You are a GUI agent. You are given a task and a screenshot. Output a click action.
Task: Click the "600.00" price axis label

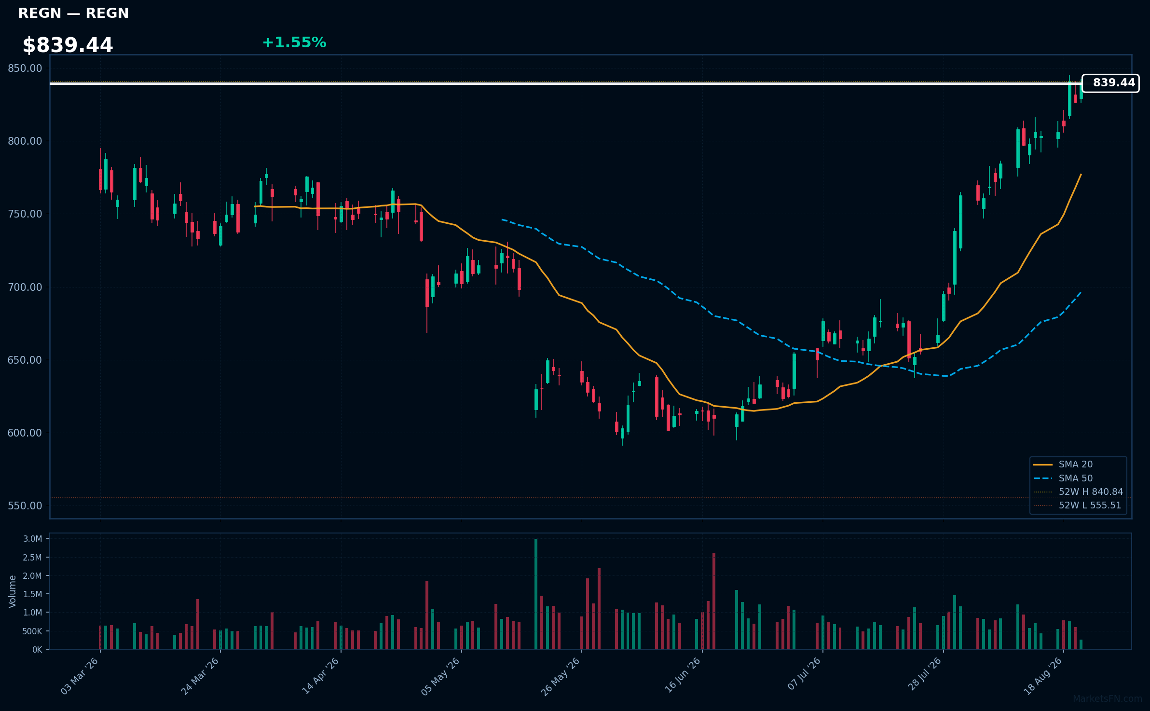click(25, 433)
